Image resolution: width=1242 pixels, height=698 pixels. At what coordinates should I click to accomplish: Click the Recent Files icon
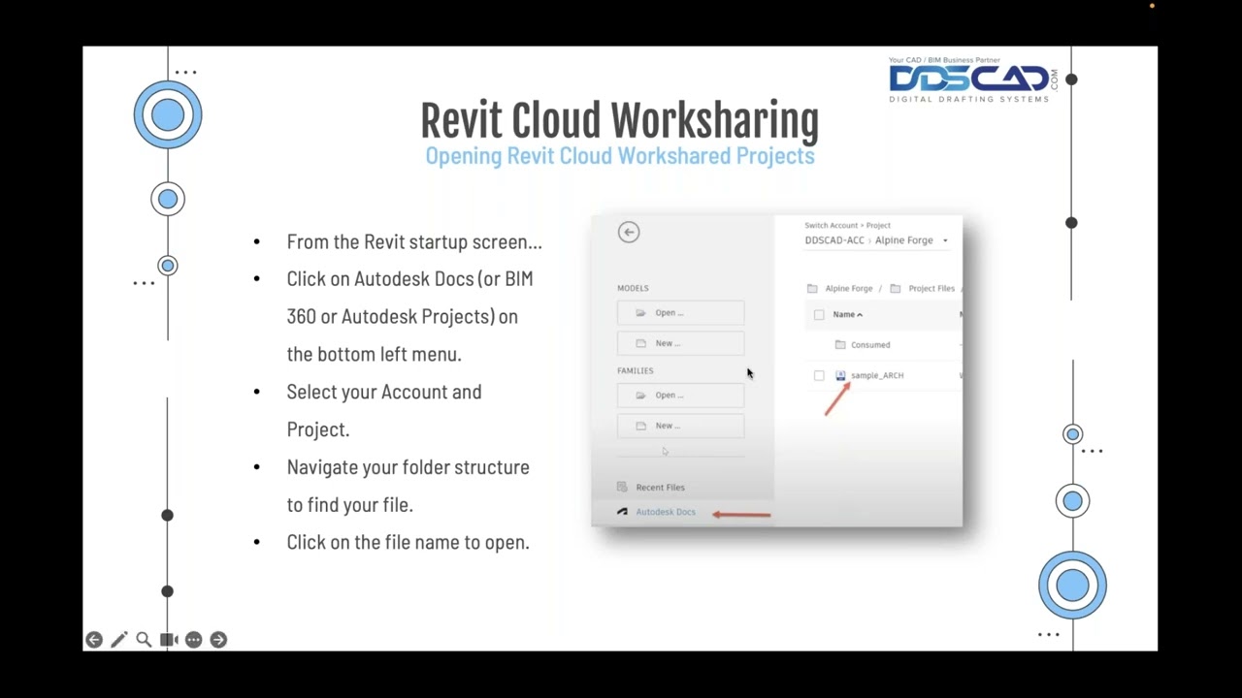click(622, 487)
